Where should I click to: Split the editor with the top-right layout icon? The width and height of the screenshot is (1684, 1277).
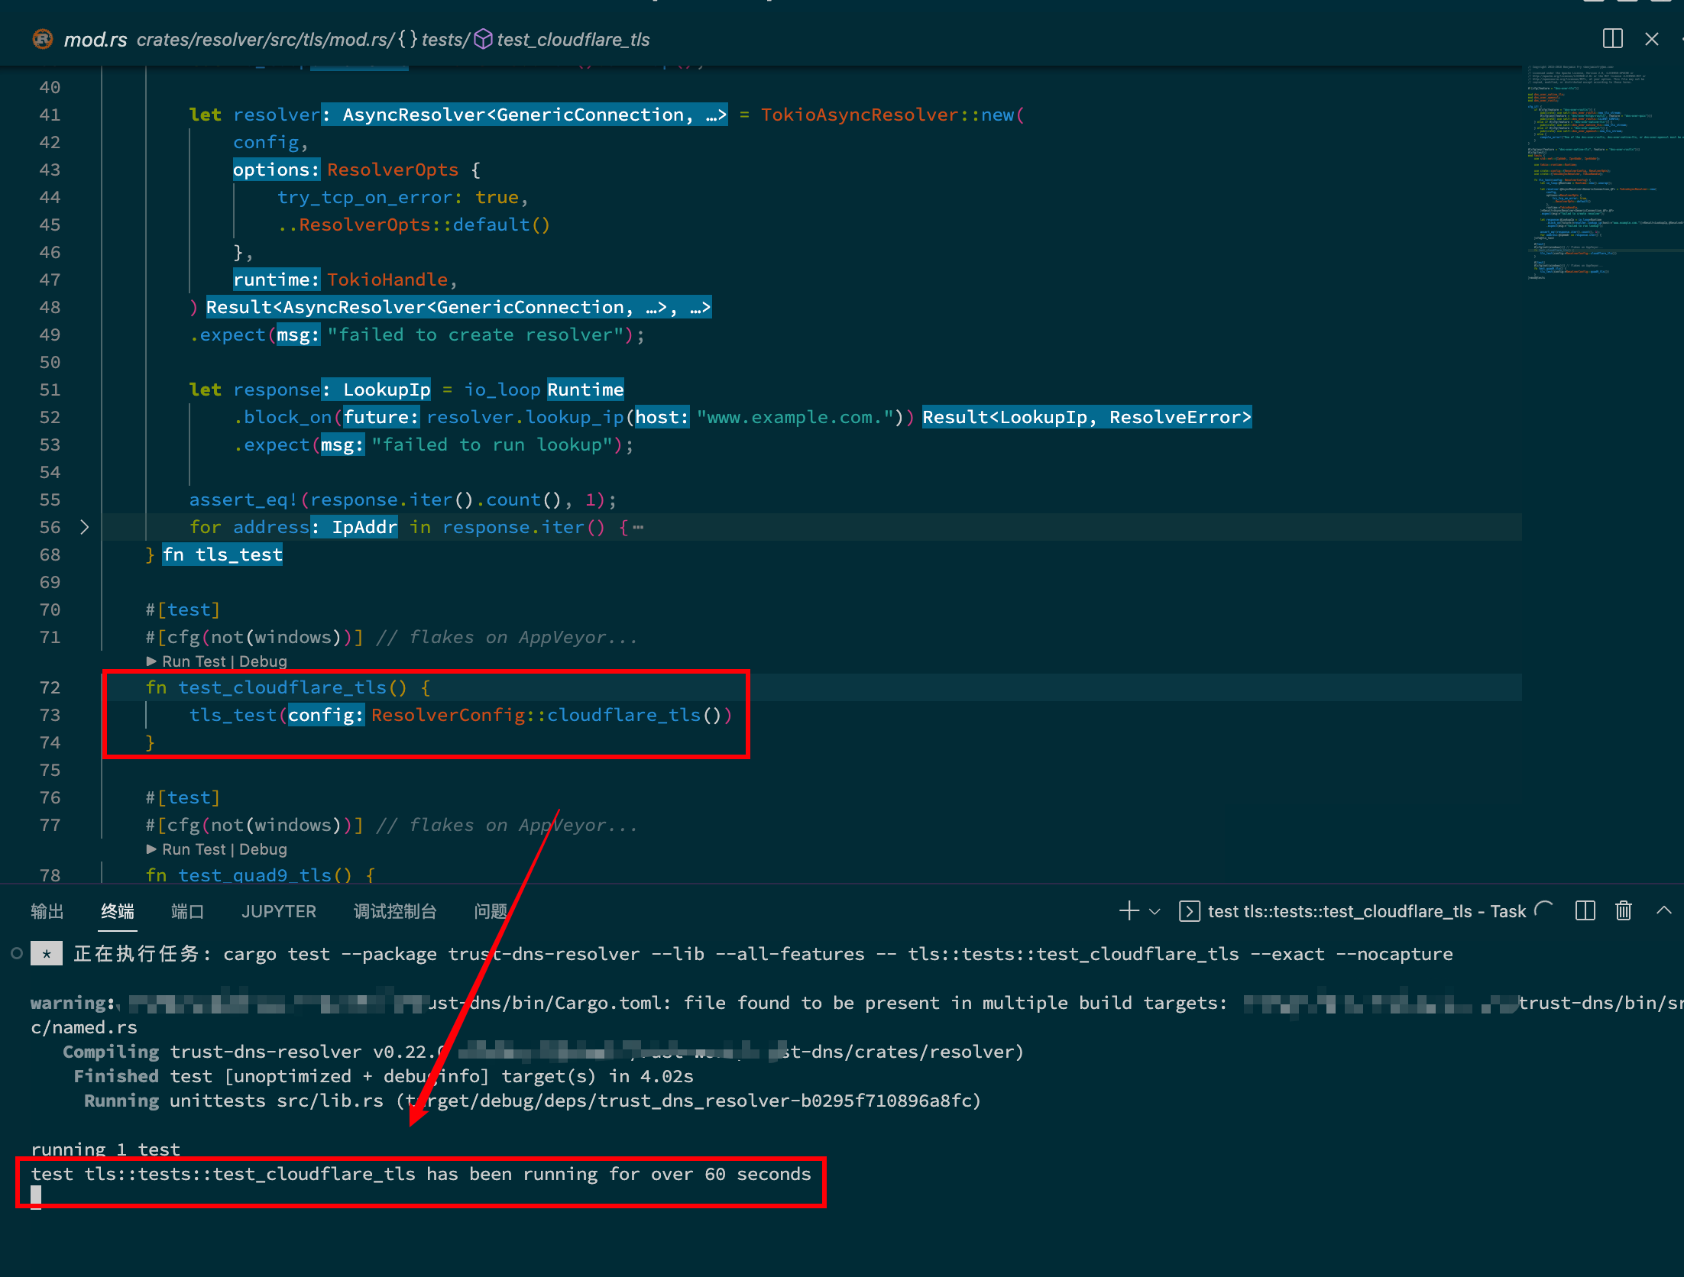pos(1613,39)
